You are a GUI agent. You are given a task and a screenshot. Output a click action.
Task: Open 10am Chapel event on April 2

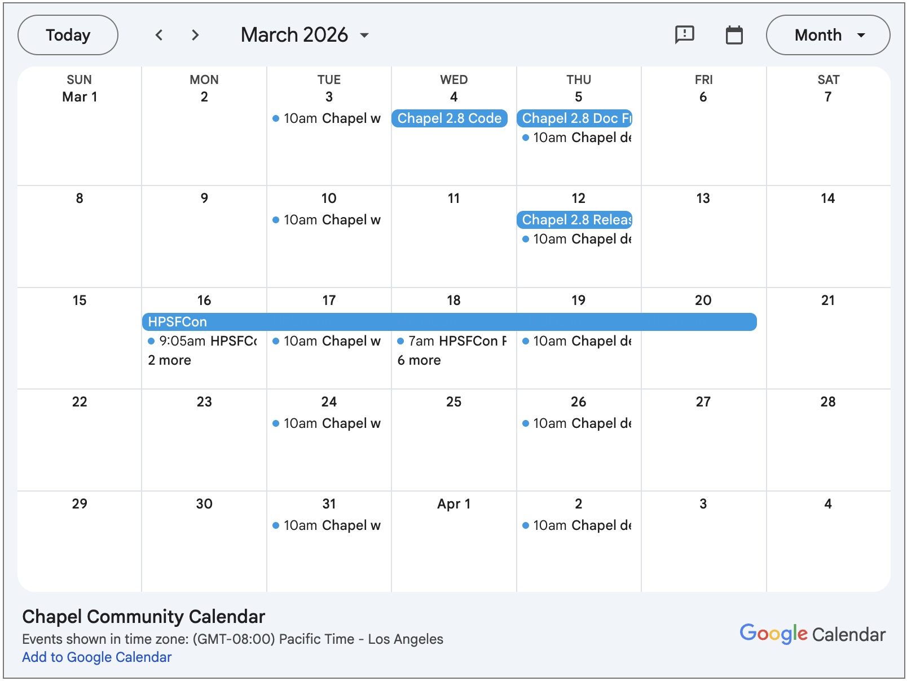pos(578,525)
